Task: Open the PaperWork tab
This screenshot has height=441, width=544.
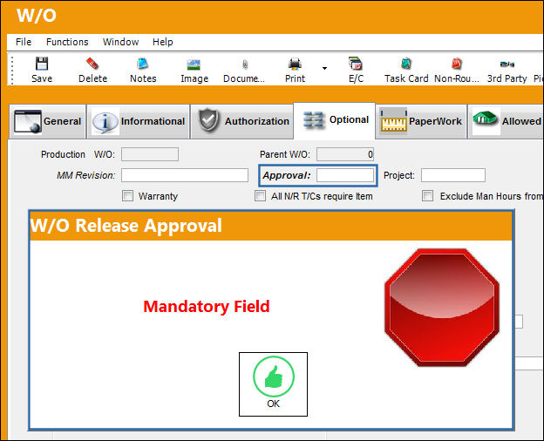Action: [421, 121]
